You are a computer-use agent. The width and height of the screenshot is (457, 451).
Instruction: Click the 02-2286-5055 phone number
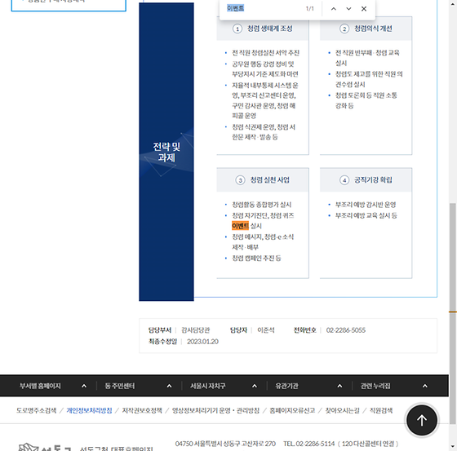[x=346, y=330]
